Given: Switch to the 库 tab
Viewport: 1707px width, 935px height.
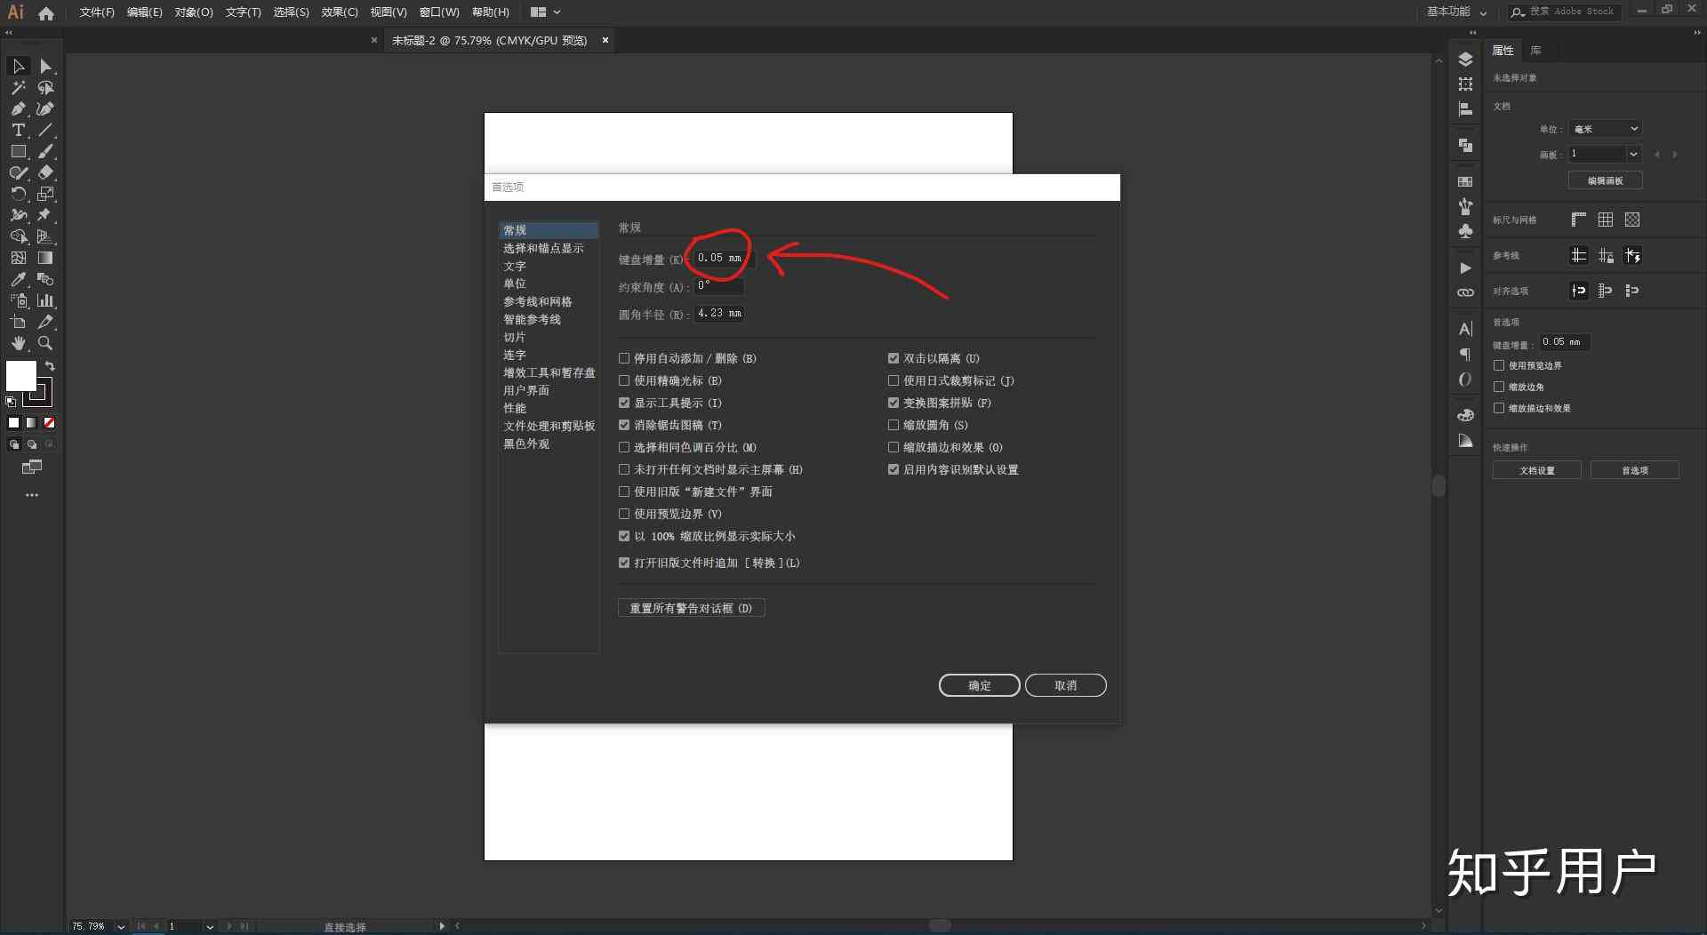Looking at the screenshot, I should click(x=1535, y=50).
